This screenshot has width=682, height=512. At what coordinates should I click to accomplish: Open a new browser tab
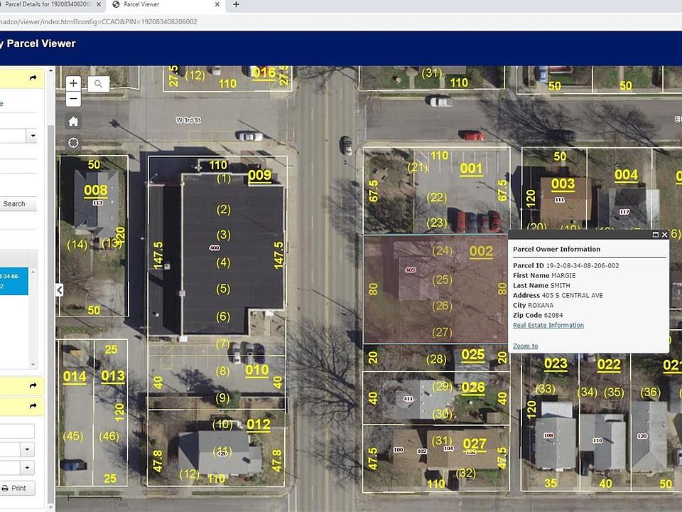pos(236,4)
